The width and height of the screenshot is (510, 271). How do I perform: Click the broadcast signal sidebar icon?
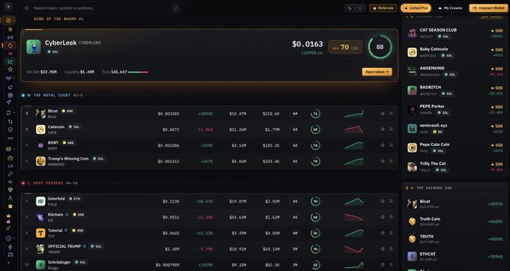pyautogui.click(x=10, y=37)
